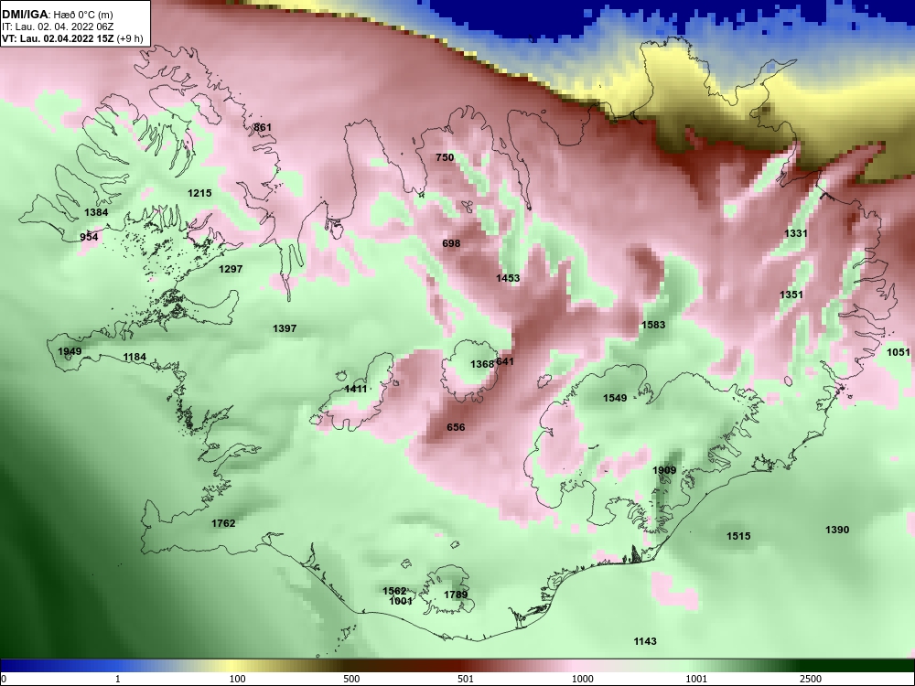Click the 750 height value
The image size is (915, 686).
click(x=445, y=157)
